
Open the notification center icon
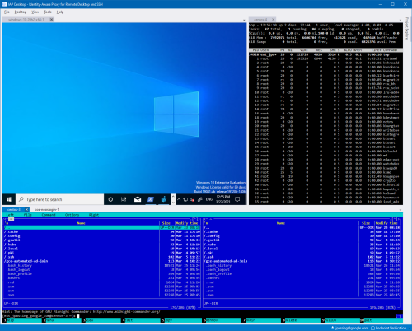237,199
